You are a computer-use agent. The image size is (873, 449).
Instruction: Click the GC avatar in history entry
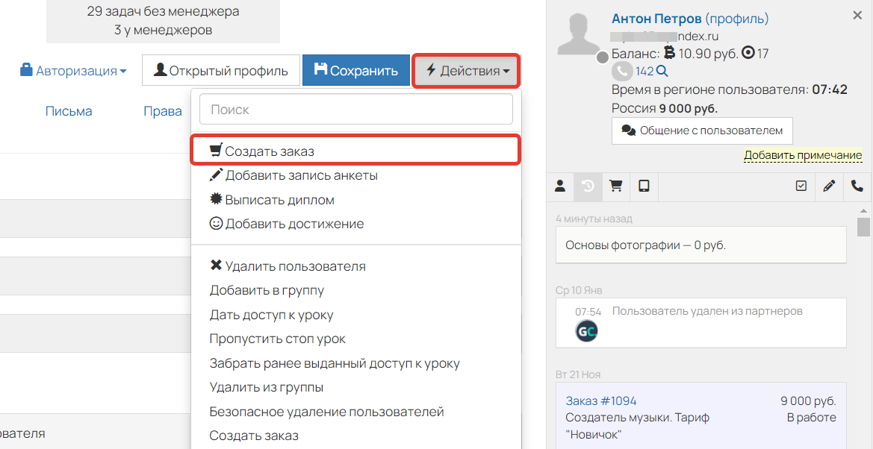pyautogui.click(x=587, y=330)
